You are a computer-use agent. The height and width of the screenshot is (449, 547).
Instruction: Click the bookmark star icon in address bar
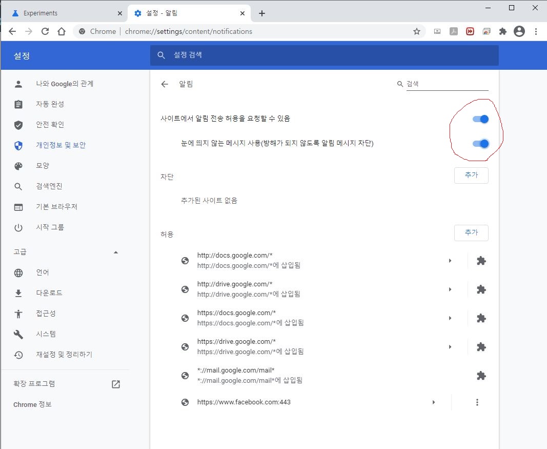417,31
